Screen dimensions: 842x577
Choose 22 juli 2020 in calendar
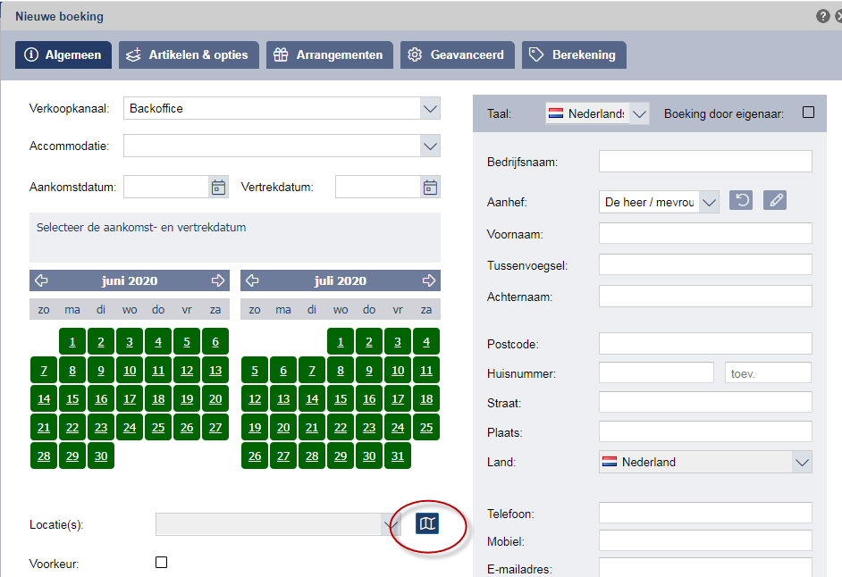[x=341, y=427]
